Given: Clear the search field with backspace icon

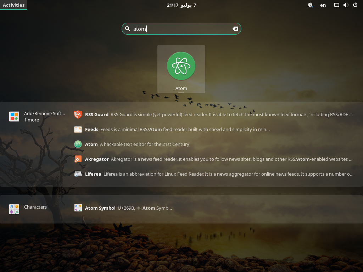Looking at the screenshot, I should 235,29.
